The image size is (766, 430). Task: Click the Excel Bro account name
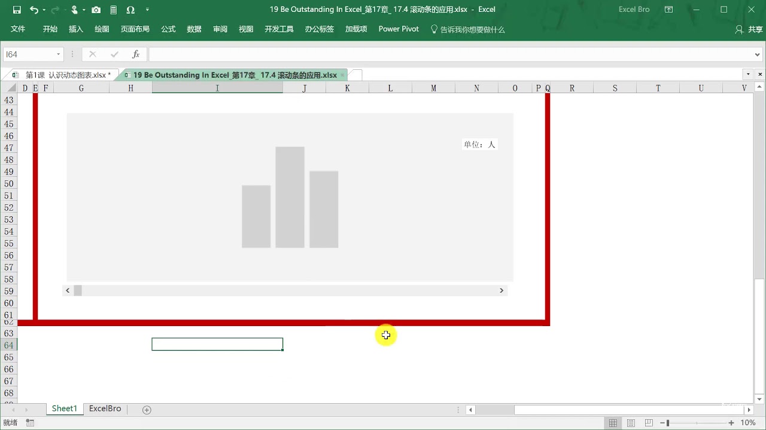[x=634, y=10]
